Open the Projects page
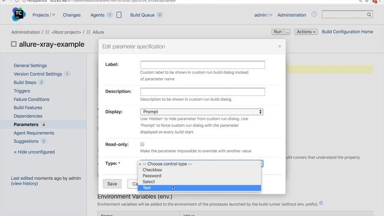Screen dimensions: 384x216 point(41,15)
